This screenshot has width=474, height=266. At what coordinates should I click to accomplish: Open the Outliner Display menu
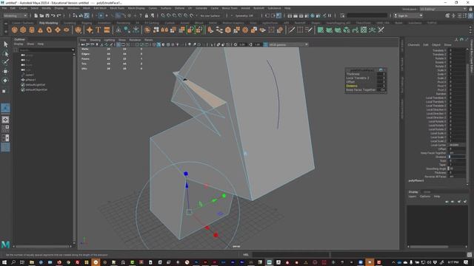click(19, 44)
